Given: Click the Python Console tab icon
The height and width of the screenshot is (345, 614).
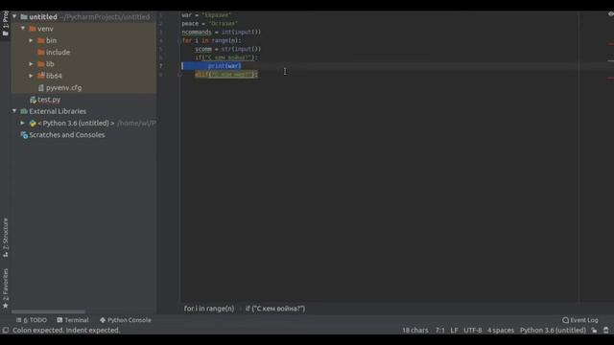Looking at the screenshot, I should [x=103, y=320].
